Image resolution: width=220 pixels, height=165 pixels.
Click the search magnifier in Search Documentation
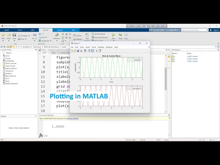(207, 30)
